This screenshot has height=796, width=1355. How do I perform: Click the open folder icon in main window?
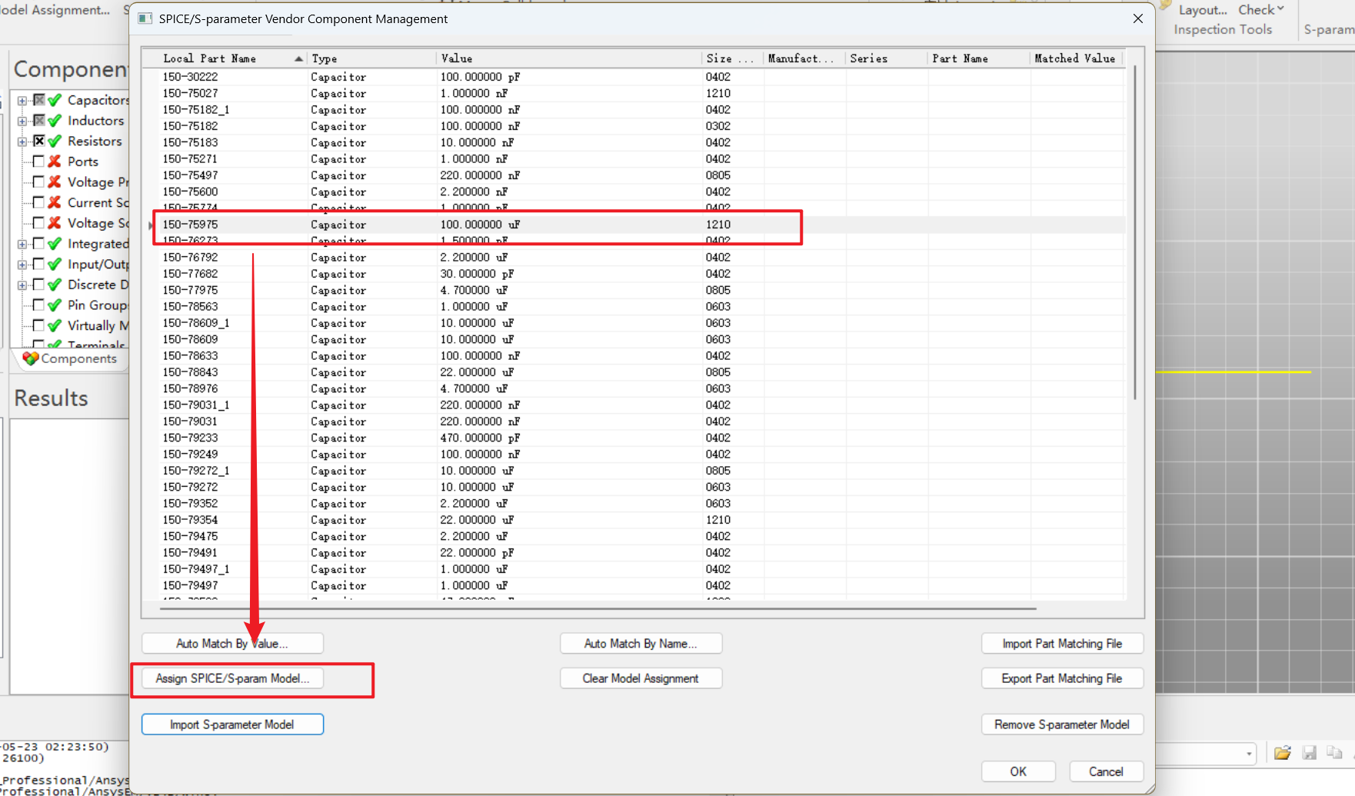1282,753
